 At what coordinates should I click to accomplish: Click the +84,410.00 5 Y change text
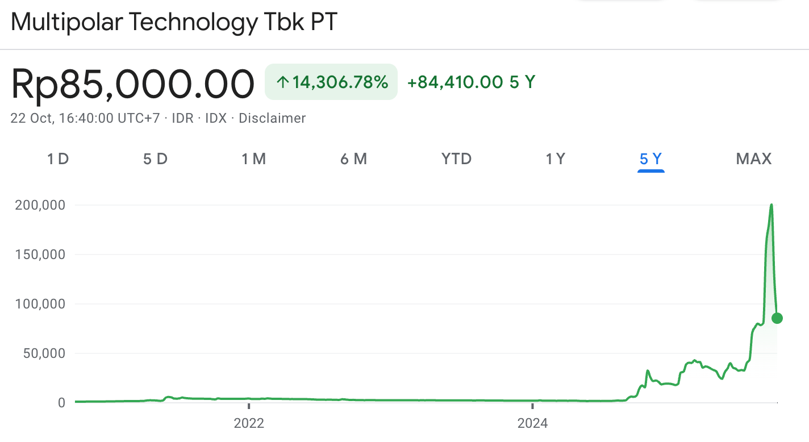pyautogui.click(x=471, y=82)
